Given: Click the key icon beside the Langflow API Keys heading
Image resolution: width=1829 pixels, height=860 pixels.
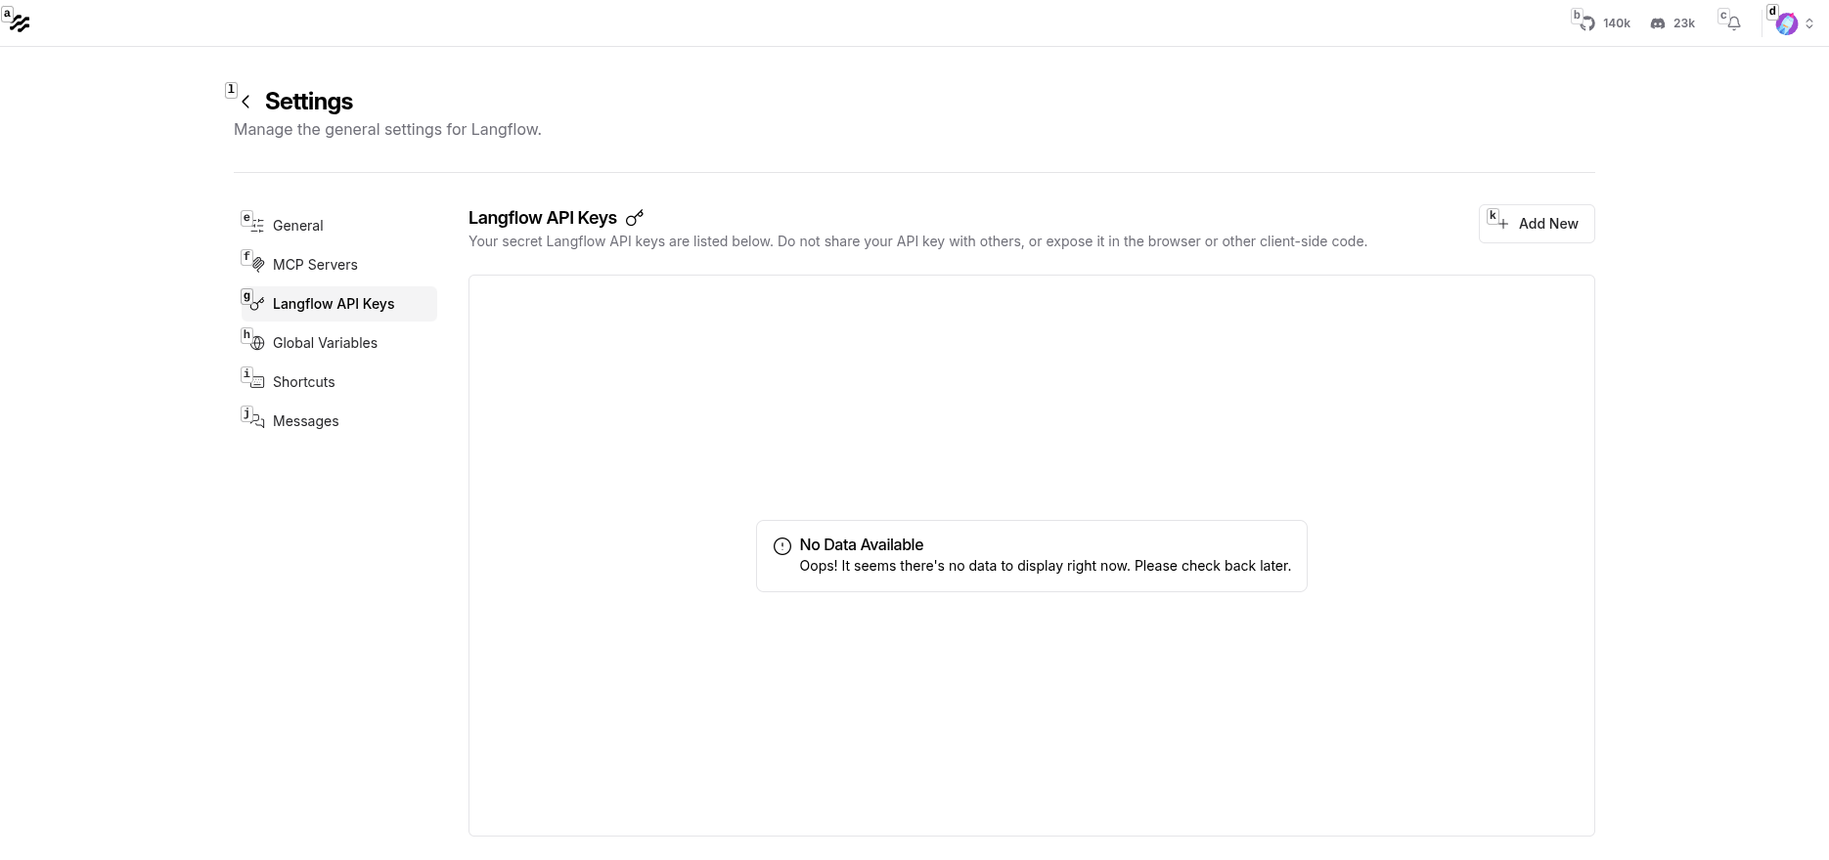Looking at the screenshot, I should [x=635, y=218].
